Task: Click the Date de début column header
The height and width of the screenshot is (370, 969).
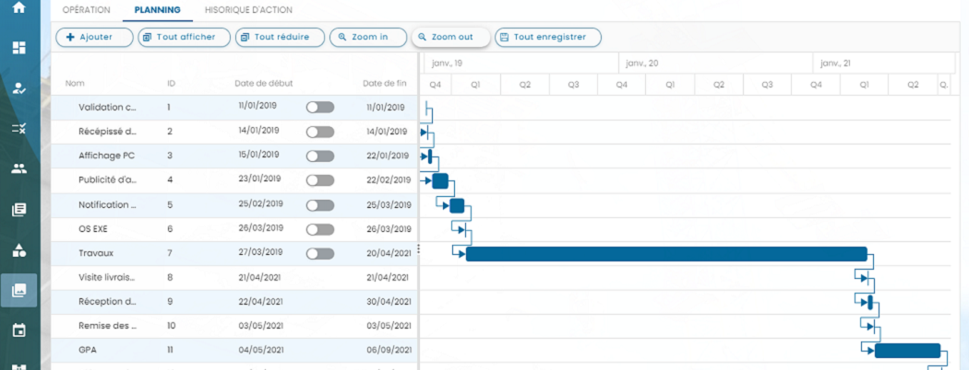Action: click(264, 83)
